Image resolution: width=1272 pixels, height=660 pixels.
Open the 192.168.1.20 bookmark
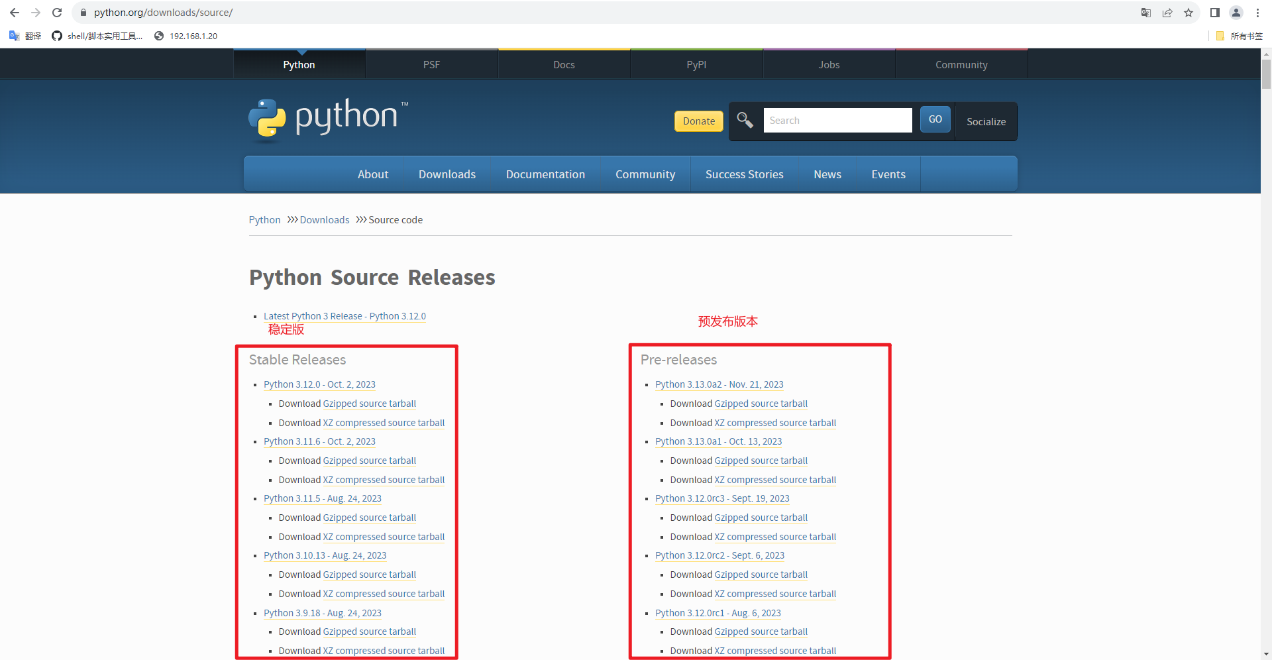coord(186,36)
